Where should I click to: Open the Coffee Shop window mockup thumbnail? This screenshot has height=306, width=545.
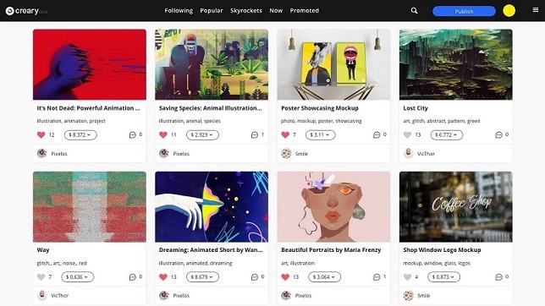tap(455, 206)
